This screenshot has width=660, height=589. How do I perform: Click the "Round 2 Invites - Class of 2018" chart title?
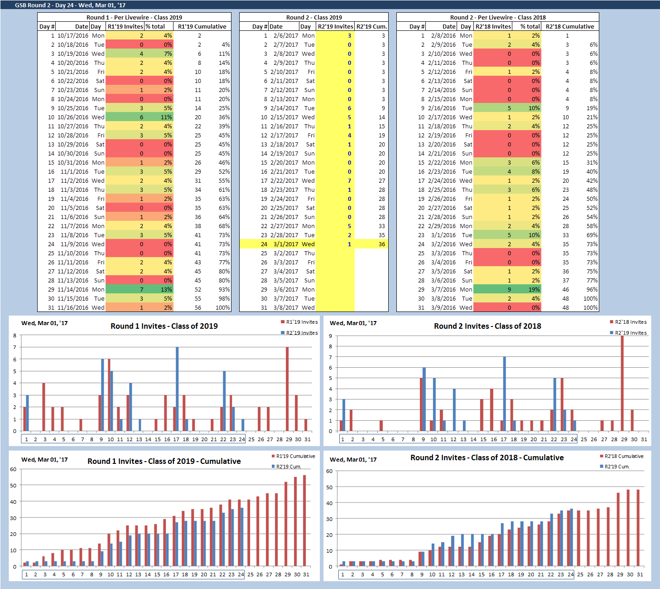tap(487, 326)
